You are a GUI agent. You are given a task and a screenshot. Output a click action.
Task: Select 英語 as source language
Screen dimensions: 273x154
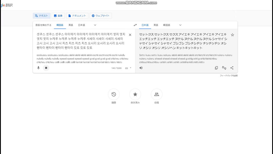71,25
